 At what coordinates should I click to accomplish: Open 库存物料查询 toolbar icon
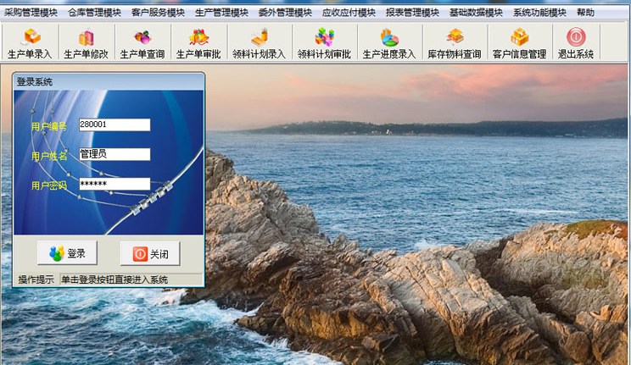point(455,42)
